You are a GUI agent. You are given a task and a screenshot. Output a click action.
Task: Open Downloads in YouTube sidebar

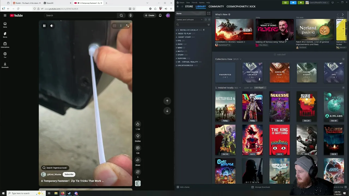point(5,65)
